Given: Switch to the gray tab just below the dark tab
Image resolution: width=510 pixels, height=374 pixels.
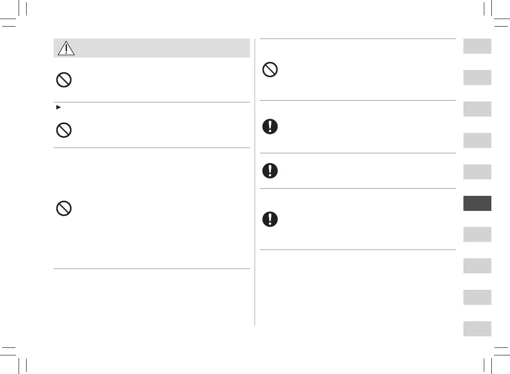Looking at the screenshot, I should coord(477,234).
